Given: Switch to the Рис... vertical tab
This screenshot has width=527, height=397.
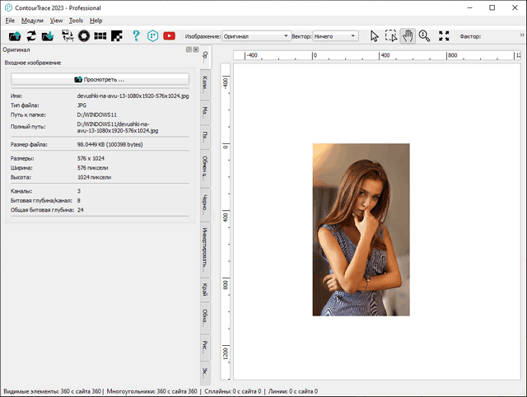Looking at the screenshot, I should coord(205,348).
